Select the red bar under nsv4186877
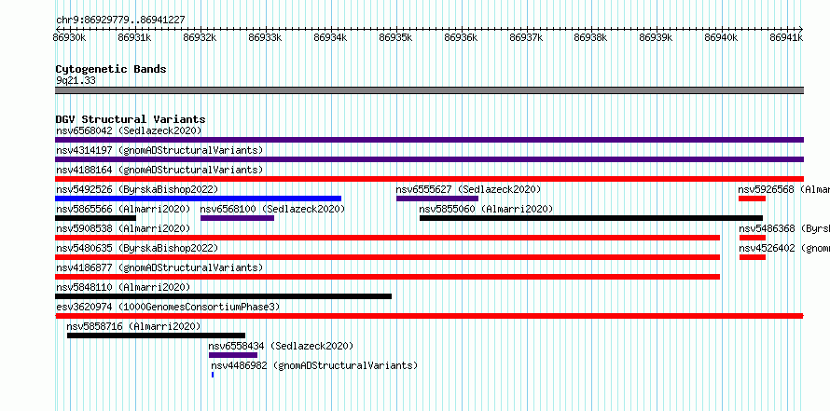The height and width of the screenshot is (411, 830). 387,277
